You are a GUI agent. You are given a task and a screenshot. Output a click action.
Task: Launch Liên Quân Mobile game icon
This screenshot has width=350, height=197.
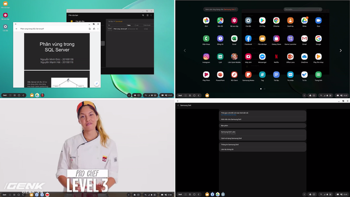click(x=234, y=57)
